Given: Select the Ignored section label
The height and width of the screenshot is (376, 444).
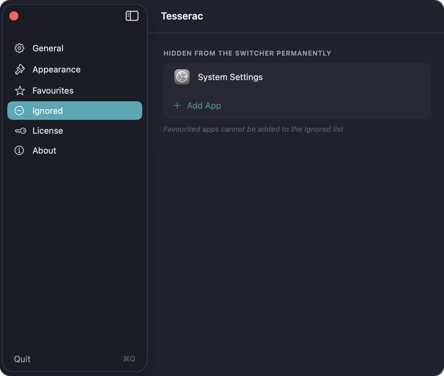Looking at the screenshot, I should 48,111.
